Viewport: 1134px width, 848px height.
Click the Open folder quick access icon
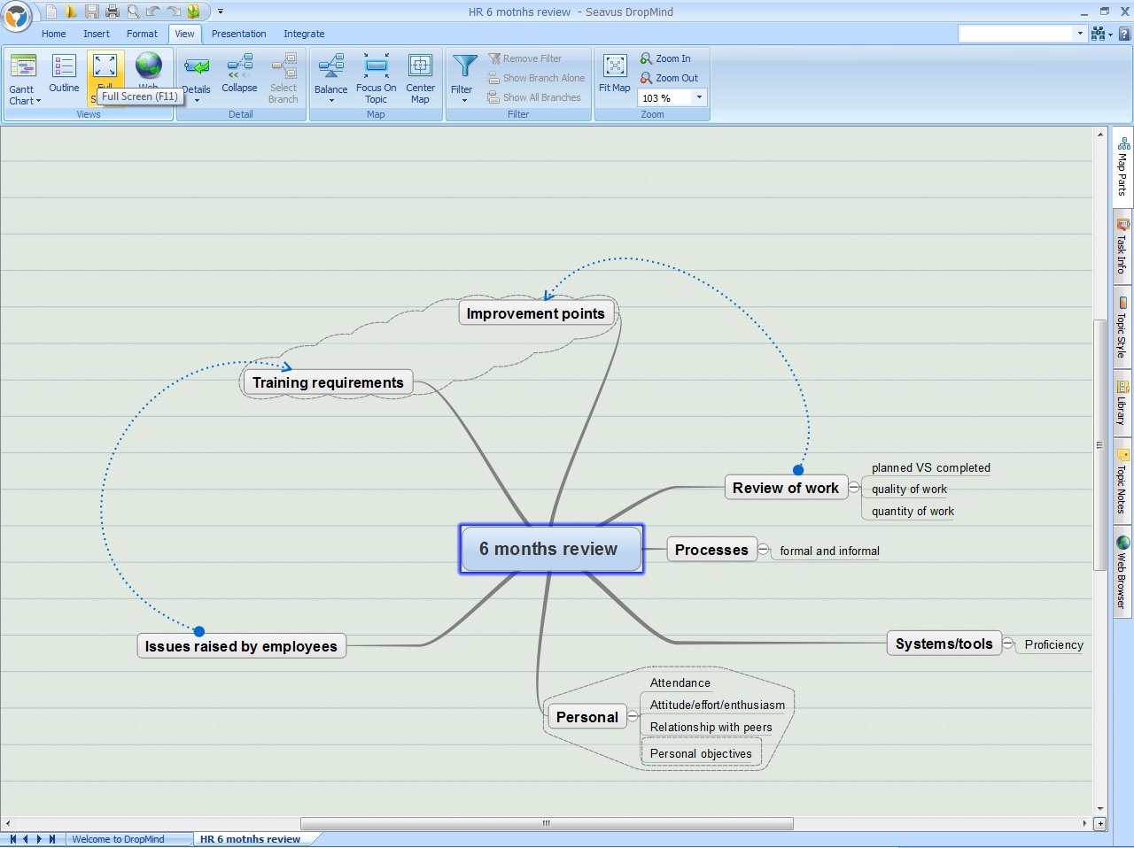(71, 12)
